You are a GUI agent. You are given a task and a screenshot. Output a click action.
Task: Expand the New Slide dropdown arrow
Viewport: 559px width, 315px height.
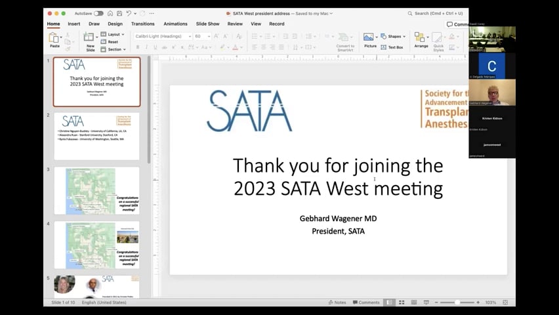pyautogui.click(x=96, y=37)
